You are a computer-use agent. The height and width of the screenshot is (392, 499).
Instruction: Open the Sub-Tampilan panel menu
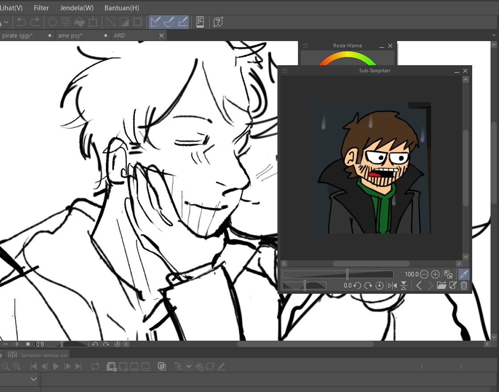pos(285,71)
